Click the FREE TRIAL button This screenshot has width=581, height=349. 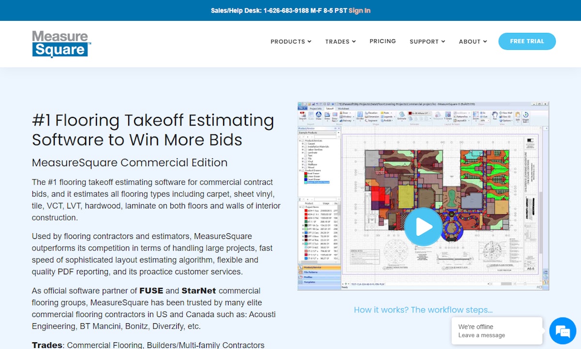click(x=527, y=41)
